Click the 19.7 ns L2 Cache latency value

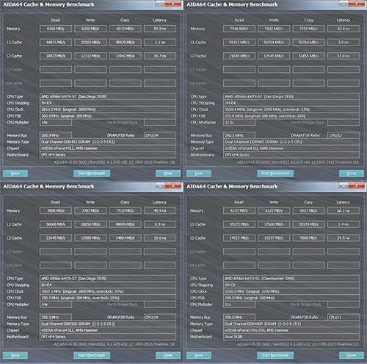pos(160,56)
